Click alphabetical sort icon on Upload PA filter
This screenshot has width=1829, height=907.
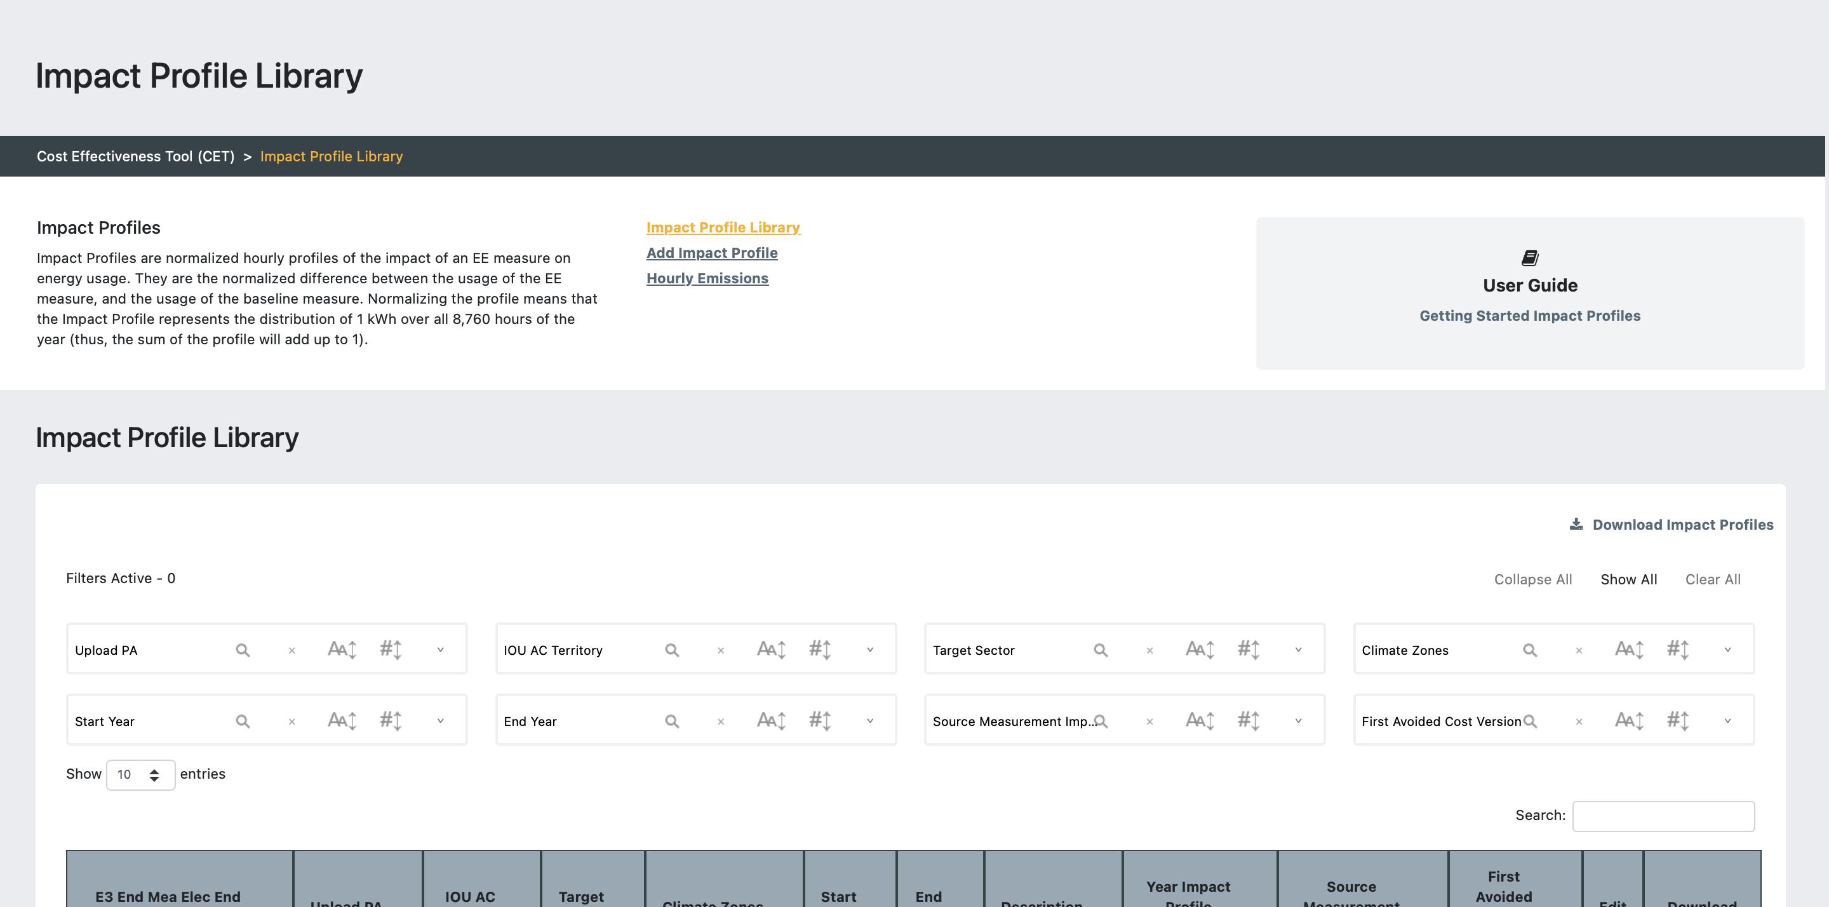click(x=342, y=649)
